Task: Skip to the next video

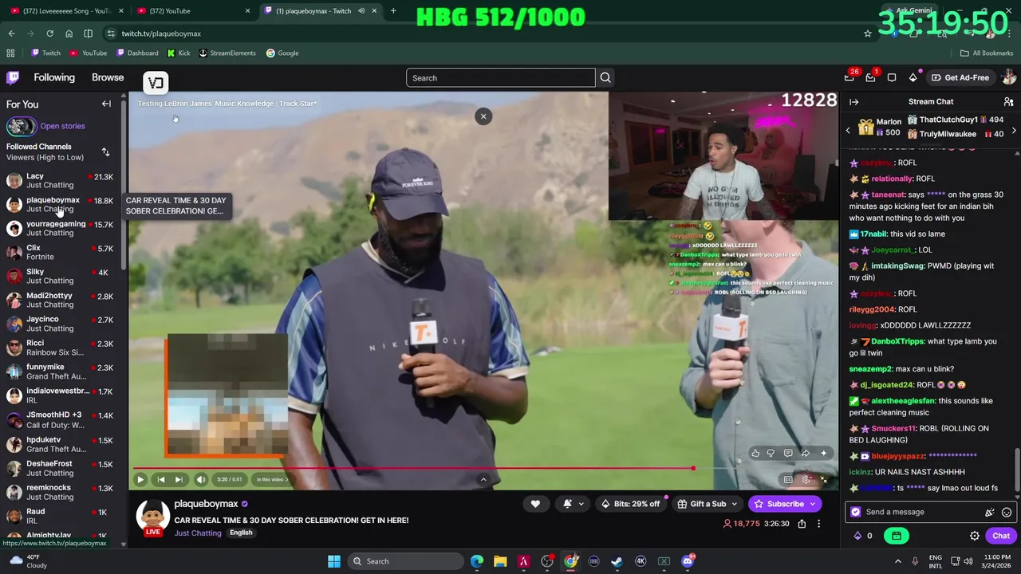Action: [x=179, y=479]
